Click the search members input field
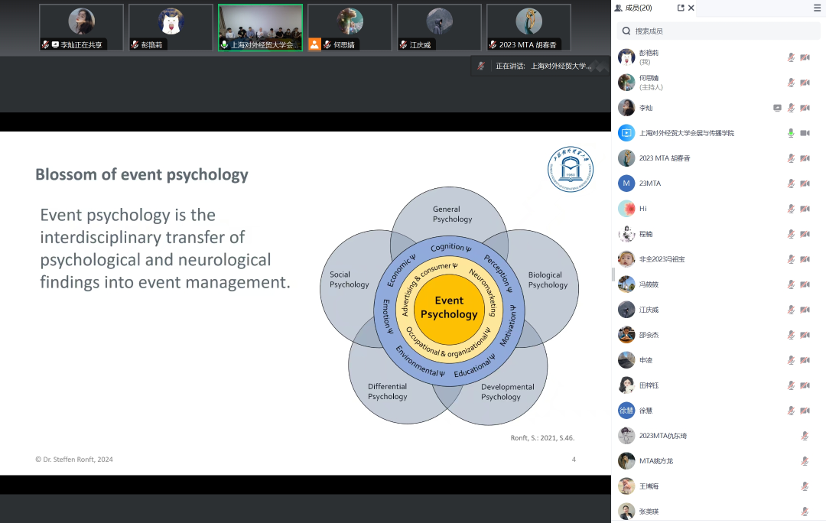The image size is (826, 523). click(x=719, y=31)
